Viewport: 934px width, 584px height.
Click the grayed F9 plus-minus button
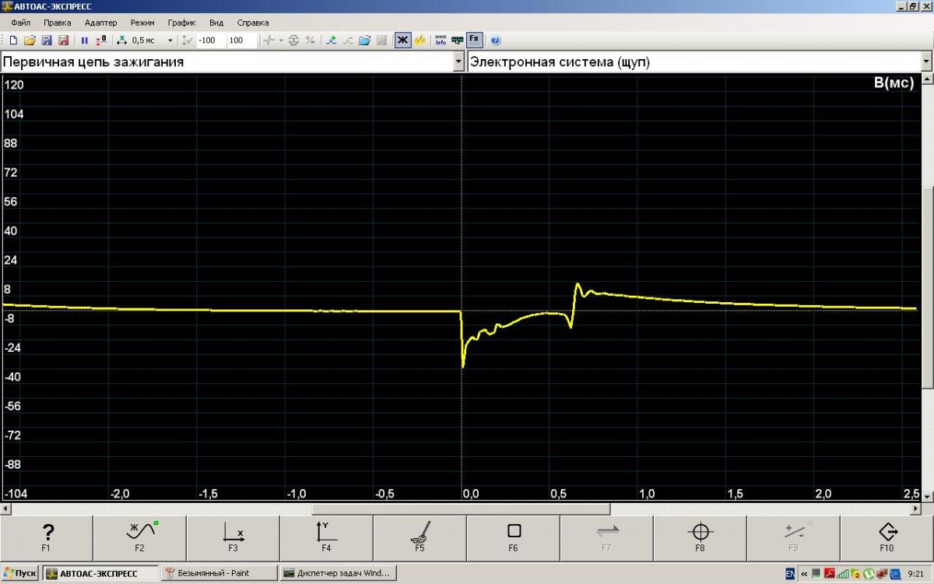(x=794, y=537)
